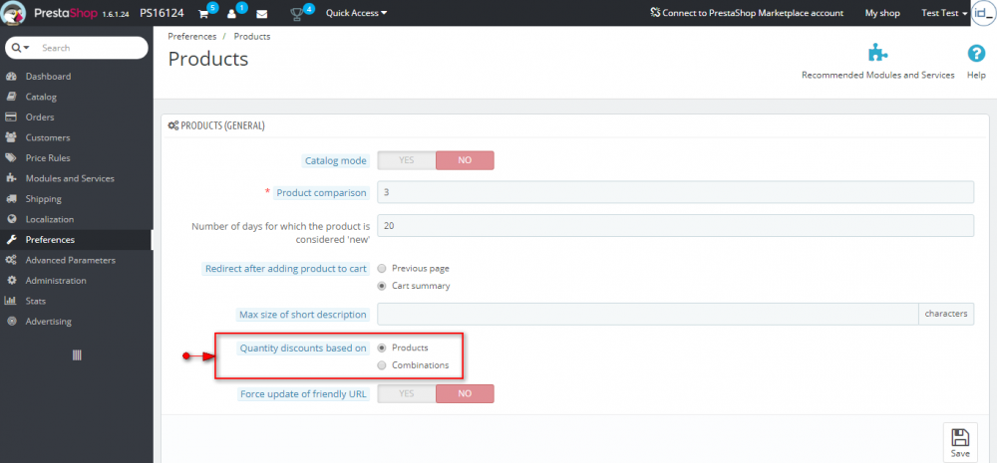Select the Previous page radio option
The width and height of the screenshot is (997, 463).
click(x=382, y=269)
